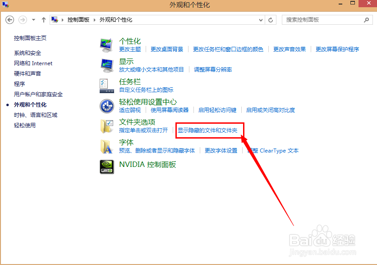Click the 字体 (Fonts) icon
This screenshot has height=265, width=377.
pyautogui.click(x=107, y=146)
